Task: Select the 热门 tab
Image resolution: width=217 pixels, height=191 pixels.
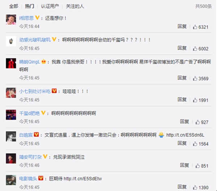Action: click(x=30, y=6)
